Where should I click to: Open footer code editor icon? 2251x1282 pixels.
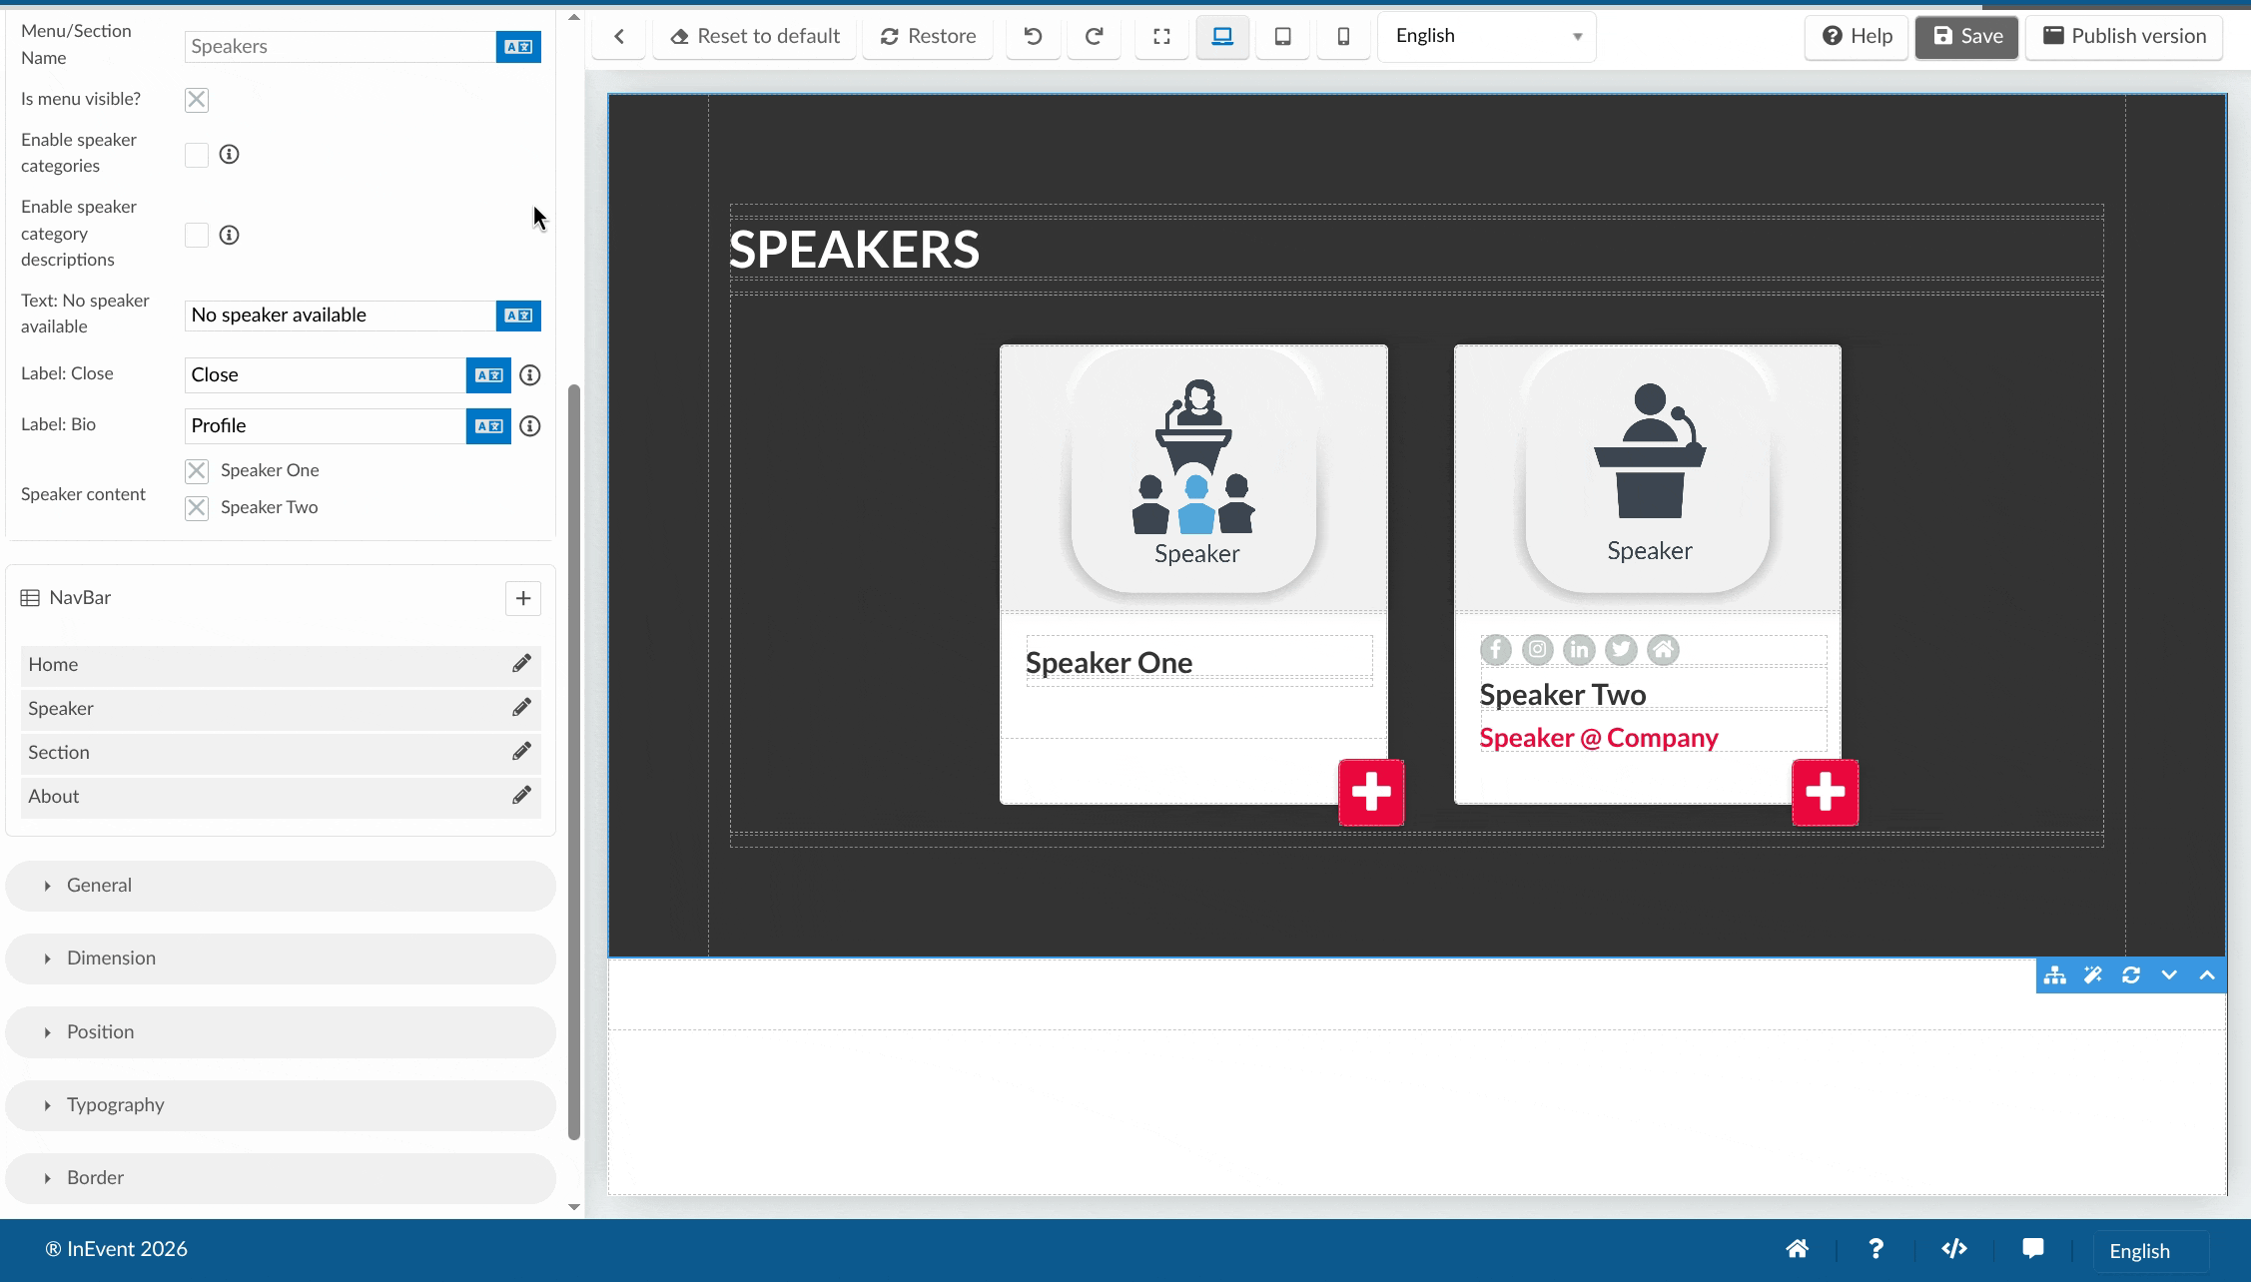pyautogui.click(x=1954, y=1249)
